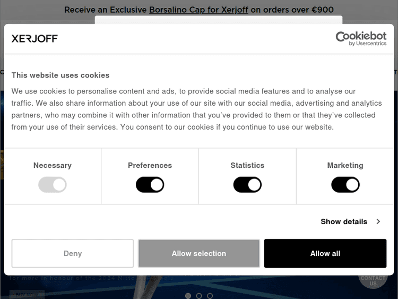Click the Buy Now button on the banner
Viewport: 398px width, 299px height.
pos(27,295)
